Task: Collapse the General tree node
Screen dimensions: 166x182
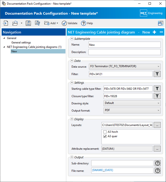Action: (4, 38)
